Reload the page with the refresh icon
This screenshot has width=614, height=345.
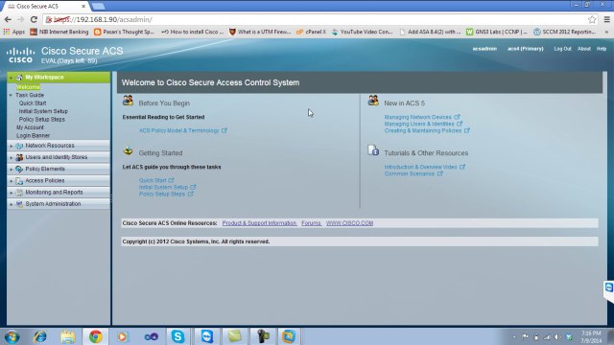click(35, 19)
